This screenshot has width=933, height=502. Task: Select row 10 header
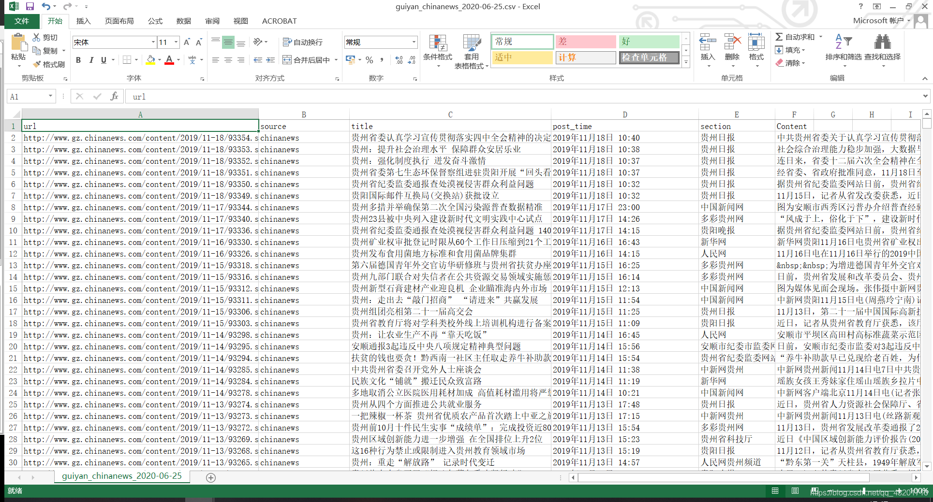pos(13,230)
